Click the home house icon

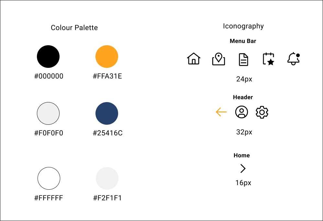point(194,59)
